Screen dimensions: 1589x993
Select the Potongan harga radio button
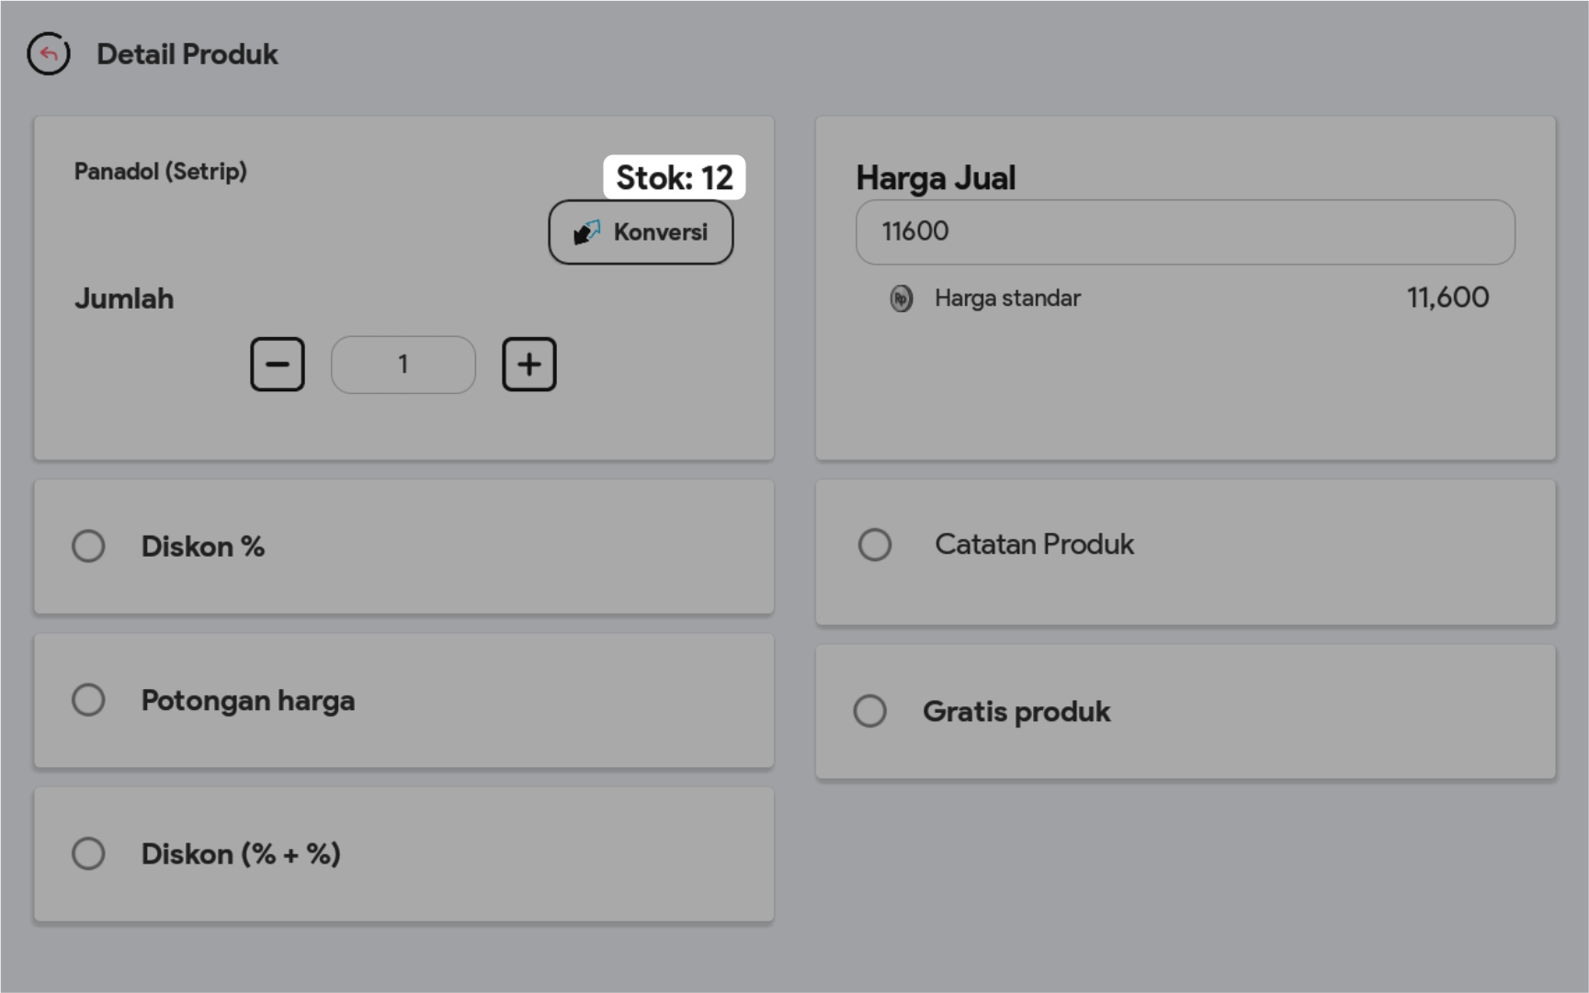89,700
